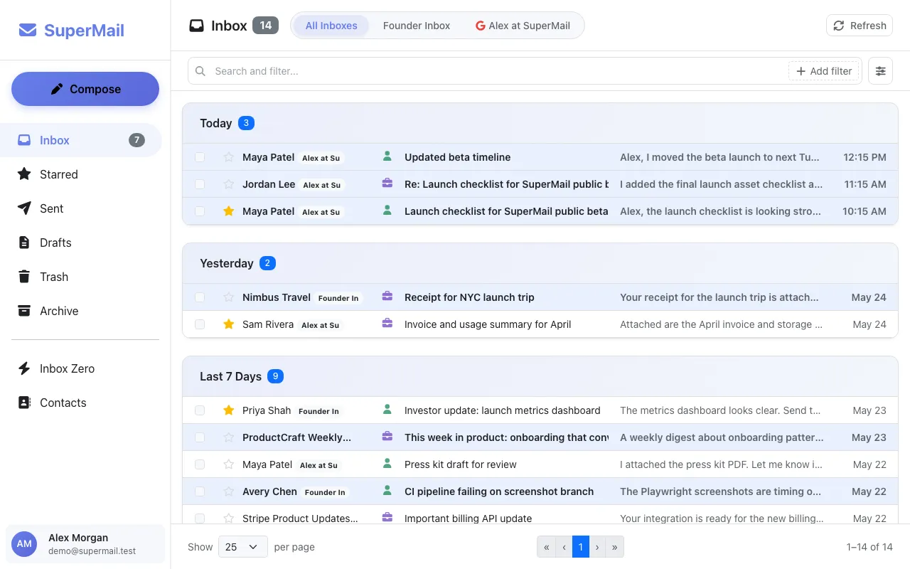The width and height of the screenshot is (910, 569).
Task: Click briefcase icon on ProductCraft Weekly email
Action: point(387,437)
